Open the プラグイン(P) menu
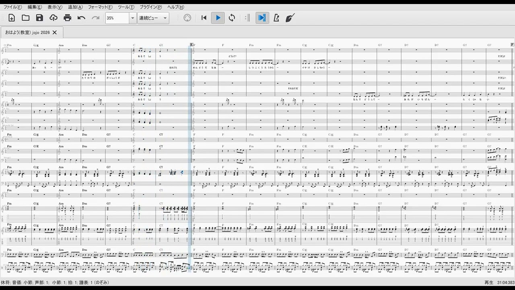Screen dimensions: 515x290 pos(151,7)
